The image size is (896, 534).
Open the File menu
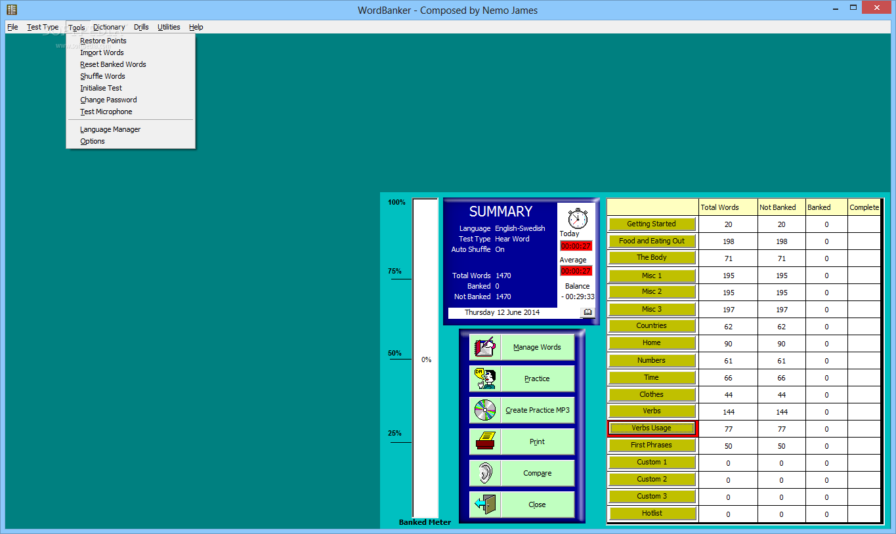point(12,27)
